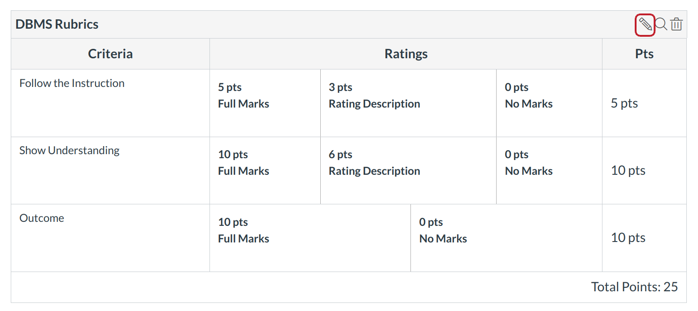Choose Full Marks in the Outcome row
698x311 pixels.
coord(244,230)
